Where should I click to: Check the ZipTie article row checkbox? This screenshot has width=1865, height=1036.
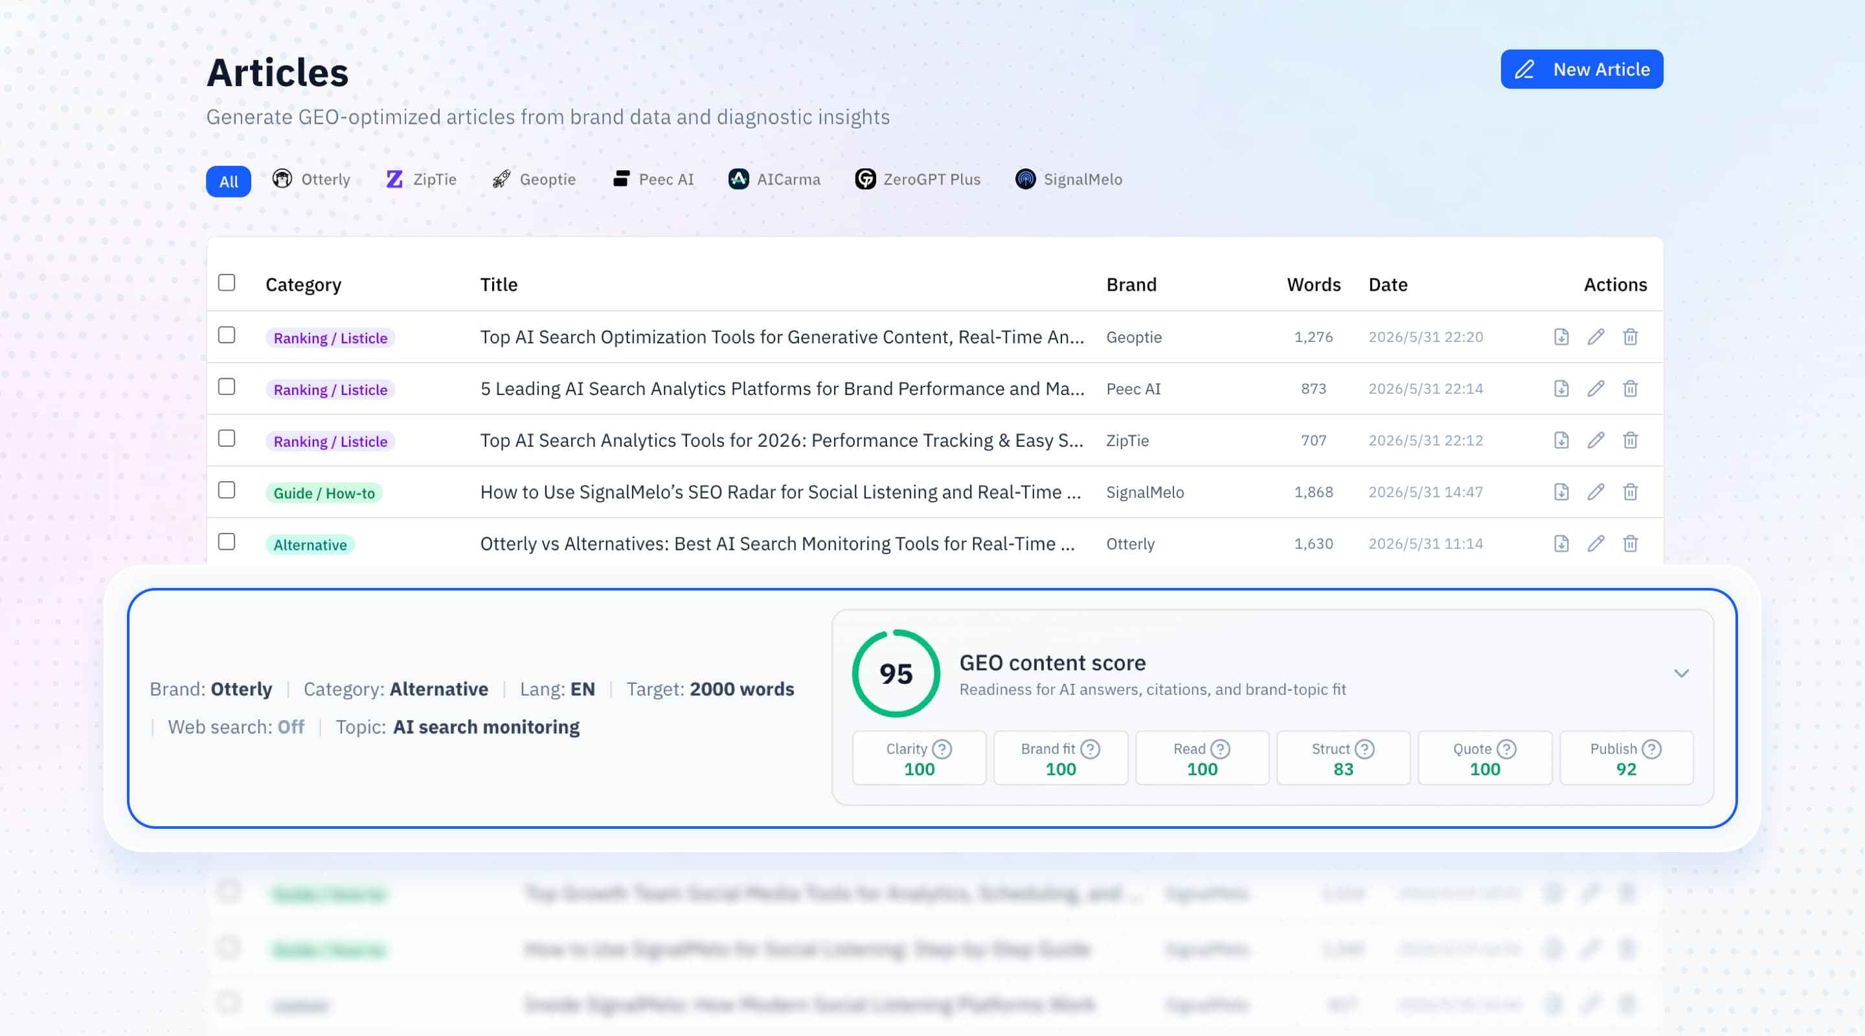[x=227, y=439]
